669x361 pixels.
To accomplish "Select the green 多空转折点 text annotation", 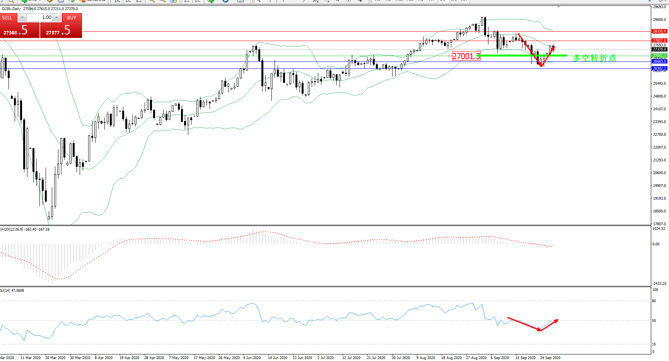I will coord(594,58).
